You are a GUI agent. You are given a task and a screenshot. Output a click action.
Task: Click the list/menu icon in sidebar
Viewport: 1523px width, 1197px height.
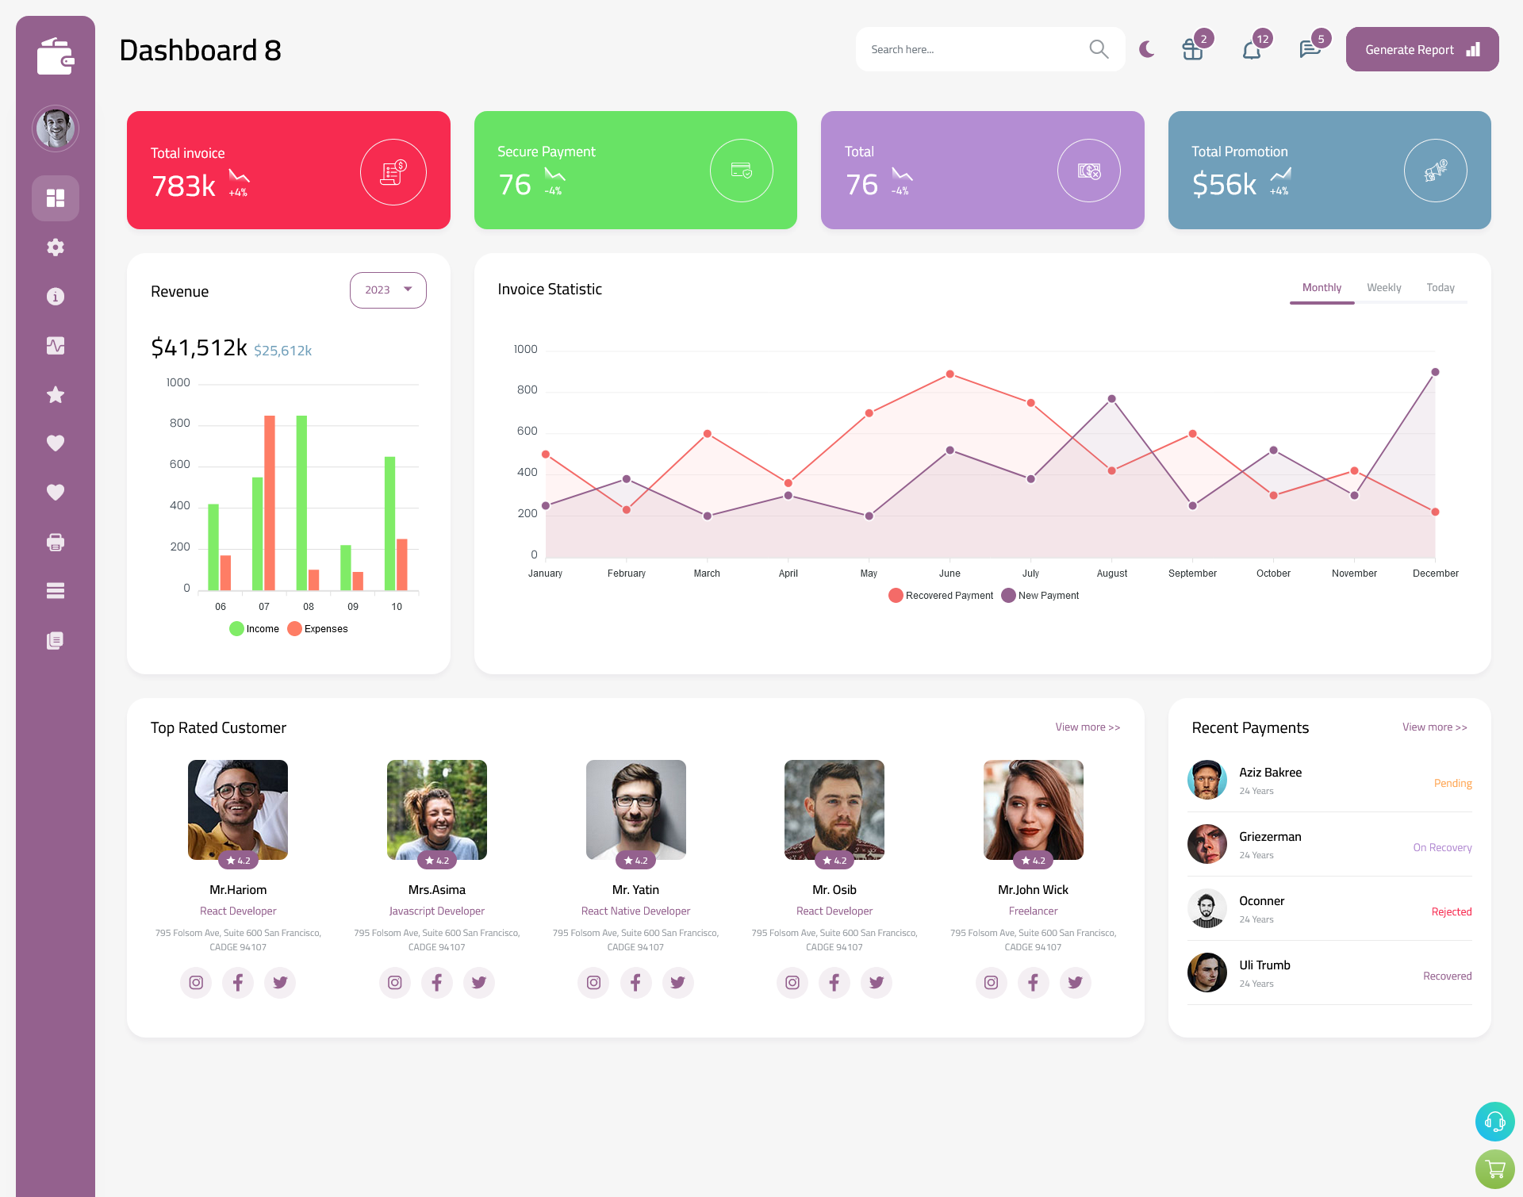53,591
